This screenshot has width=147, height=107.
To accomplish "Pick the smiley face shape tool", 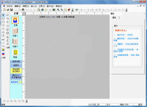I will click(x=7, y=30).
